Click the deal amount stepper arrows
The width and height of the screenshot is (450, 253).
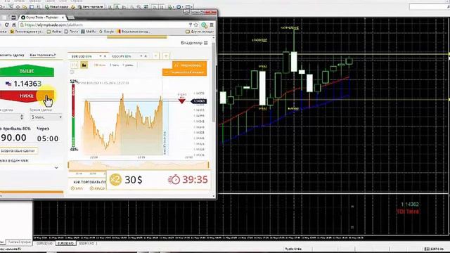22,117
